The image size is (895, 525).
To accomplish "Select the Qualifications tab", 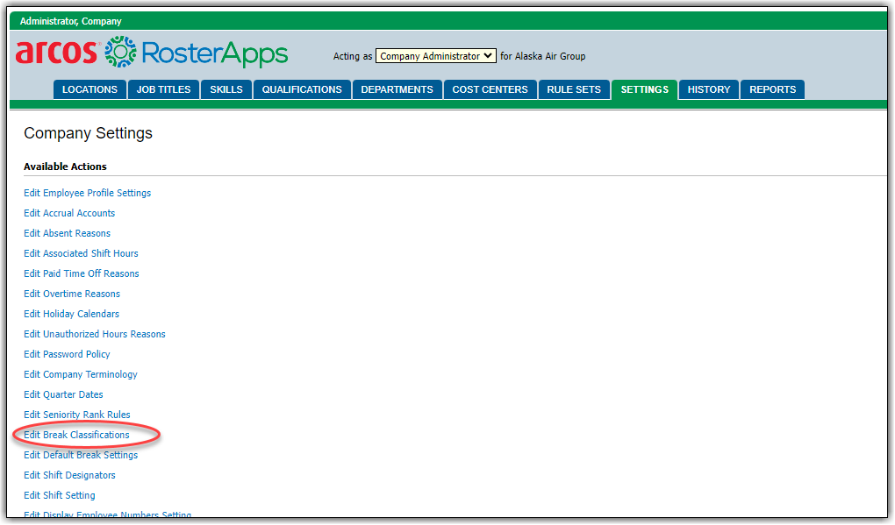I will pyautogui.click(x=302, y=89).
